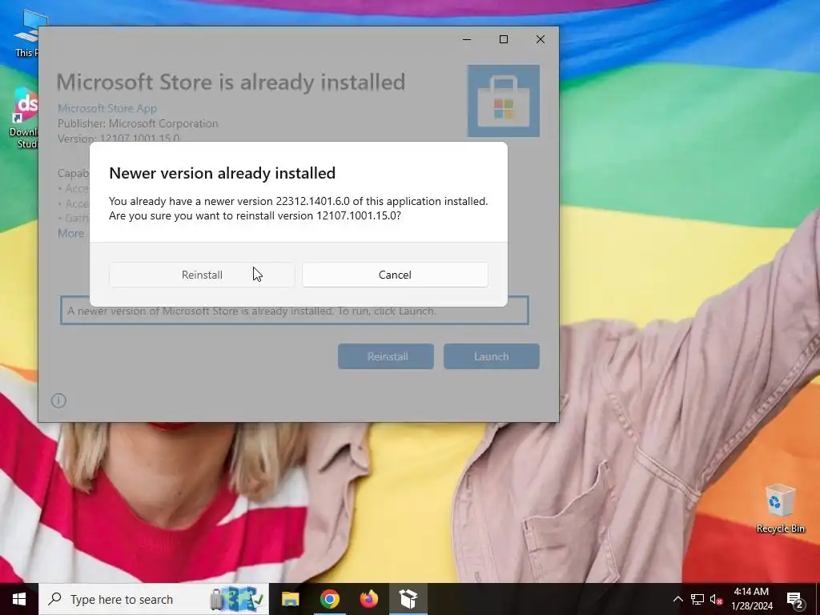Maximize the App Installer window
The height and width of the screenshot is (615, 820).
coord(504,40)
